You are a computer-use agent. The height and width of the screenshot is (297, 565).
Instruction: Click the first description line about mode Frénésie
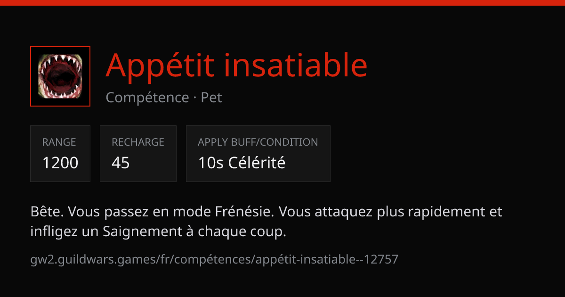click(266, 212)
